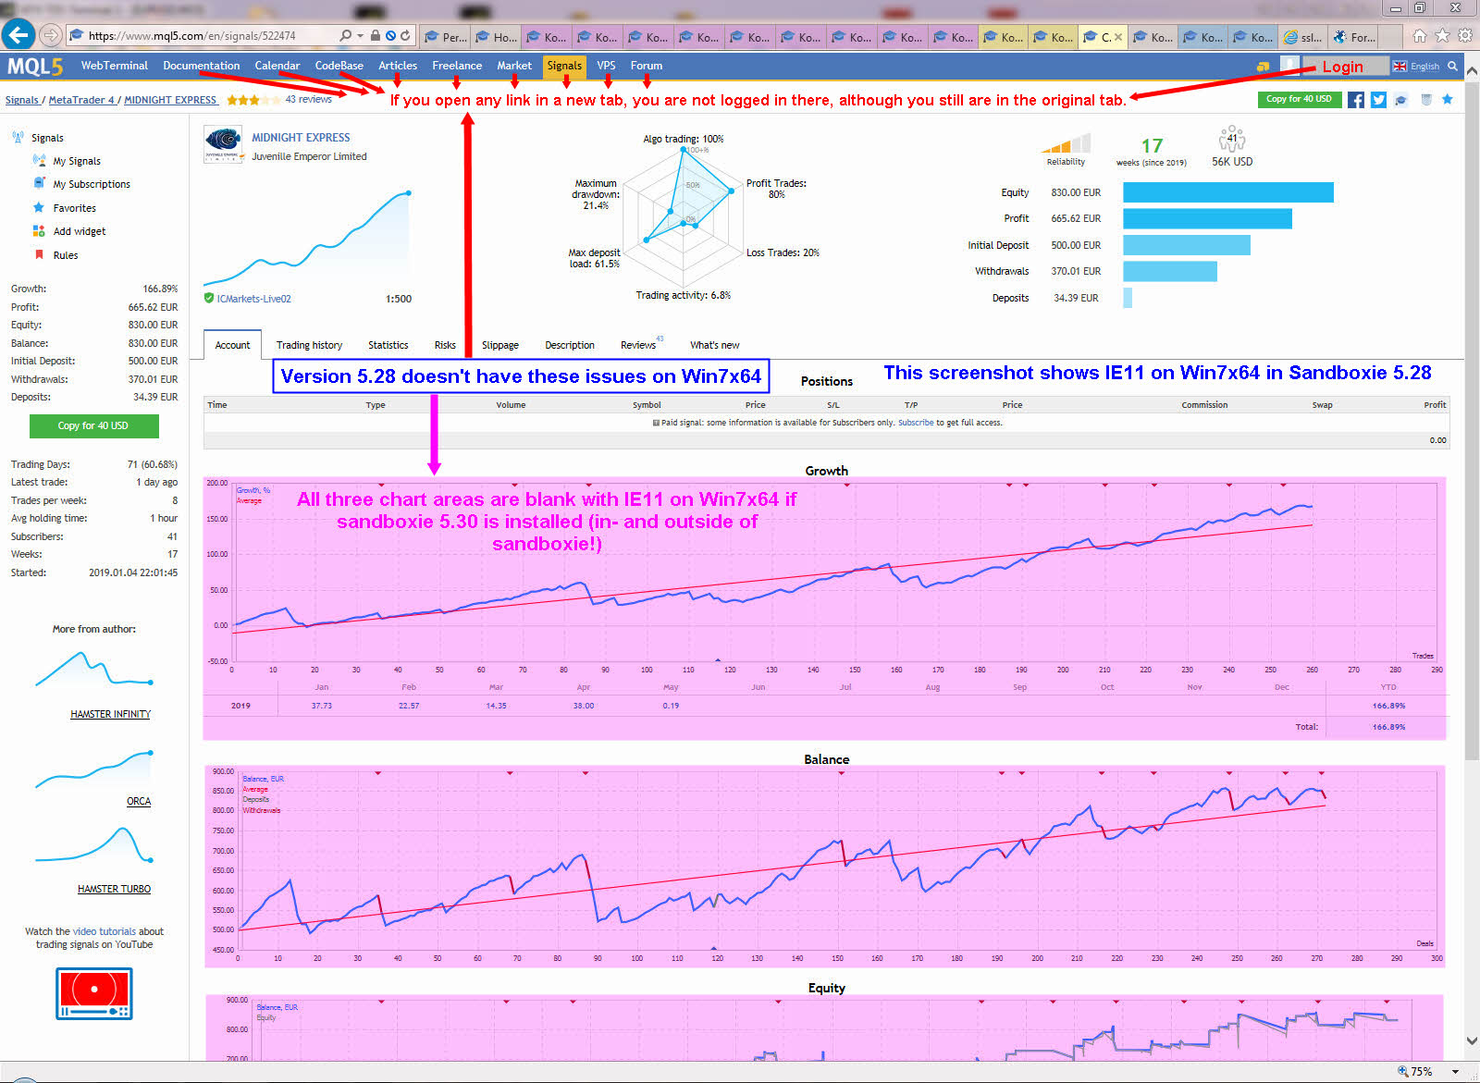Click the browser forward arrow button
This screenshot has height=1083, width=1480.
[x=51, y=35]
